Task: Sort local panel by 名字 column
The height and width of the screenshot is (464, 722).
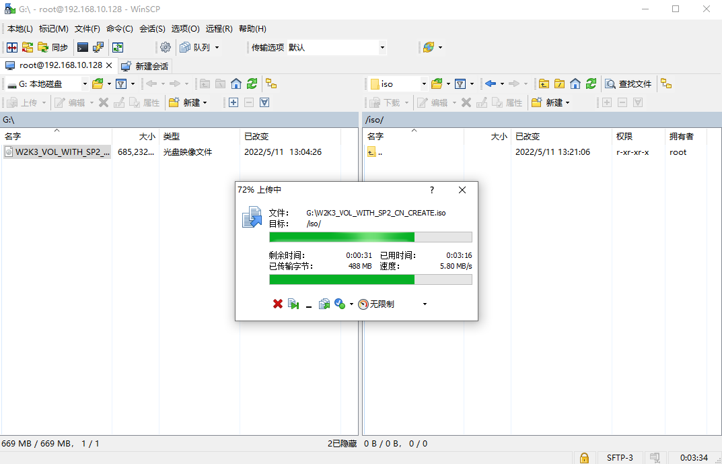Action: (56, 137)
